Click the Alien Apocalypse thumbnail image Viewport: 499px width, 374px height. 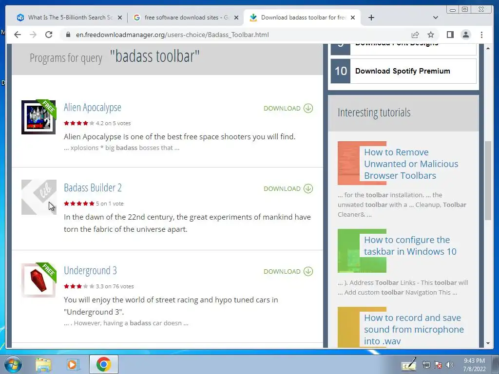[x=38, y=117]
